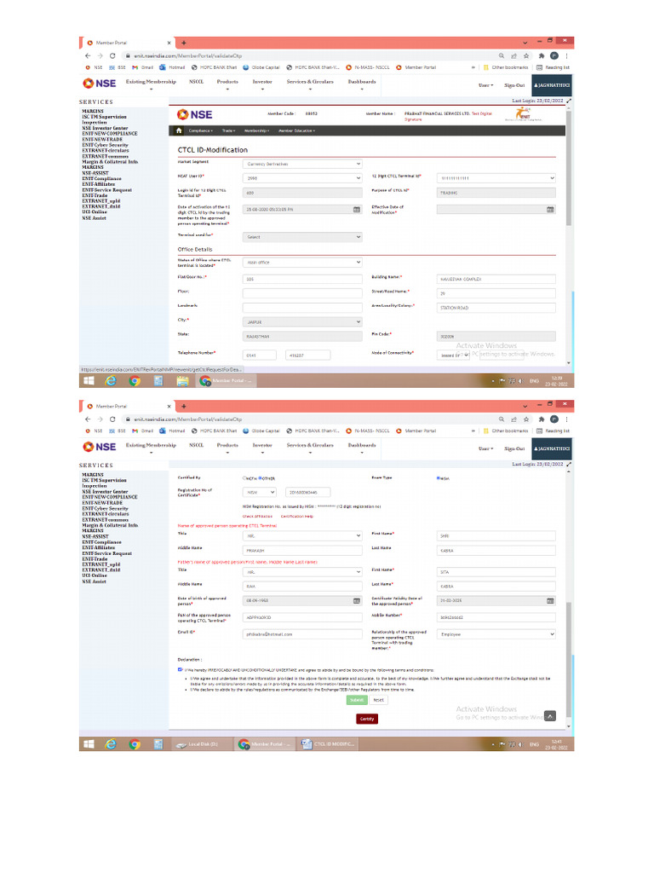Viewport: 654px width, 873px height.
Task: Click the browser reload icon in the first screenshot
Action: pos(112,55)
